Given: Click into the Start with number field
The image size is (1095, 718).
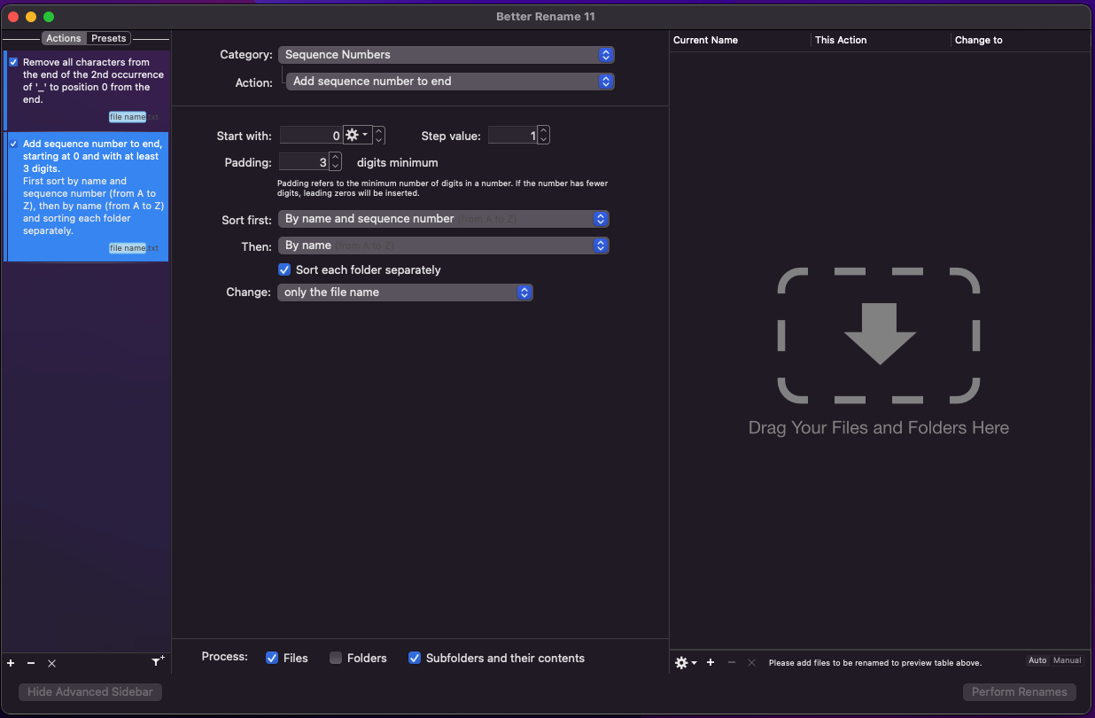Looking at the screenshot, I should pos(311,136).
